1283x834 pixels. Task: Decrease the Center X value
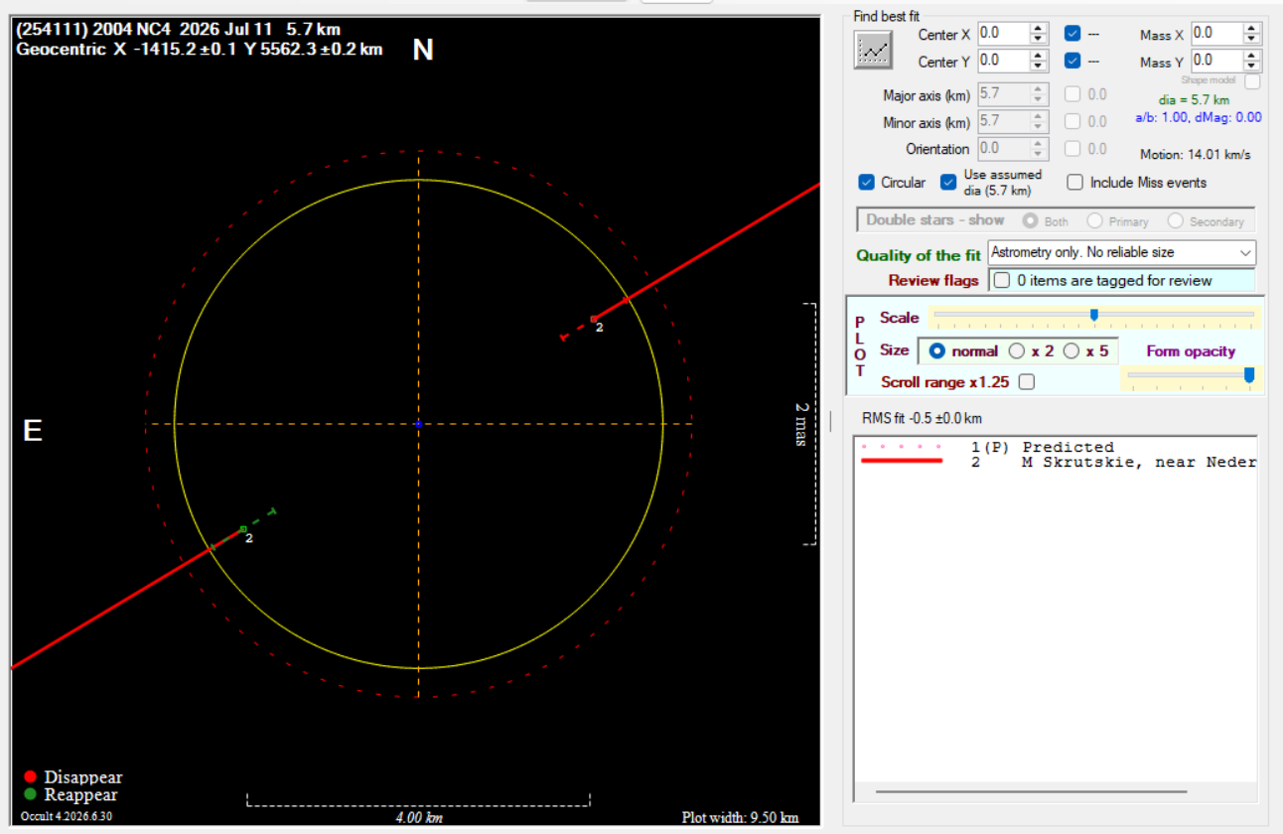coord(1039,39)
